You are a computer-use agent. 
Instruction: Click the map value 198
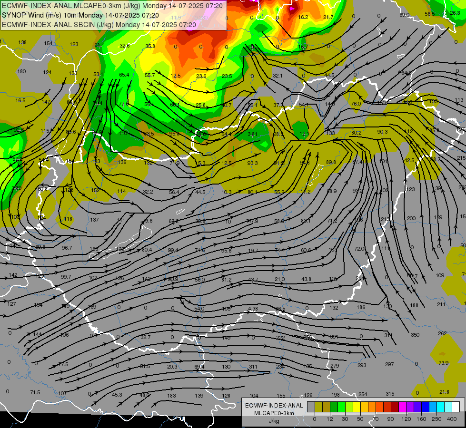click(336, 395)
